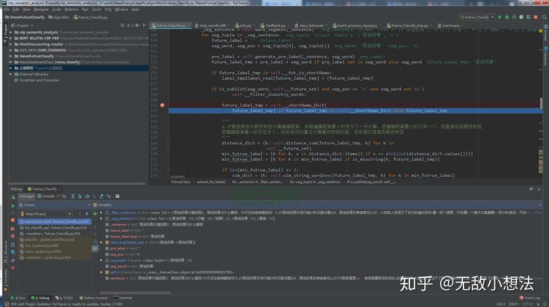Close debug session with red X icon

point(13,268)
